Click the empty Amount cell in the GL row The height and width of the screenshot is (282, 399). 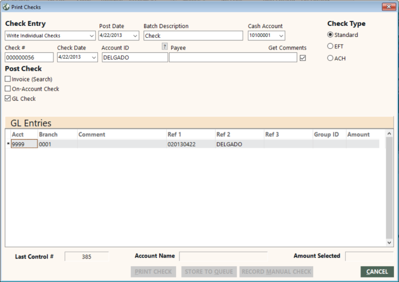[363, 144]
